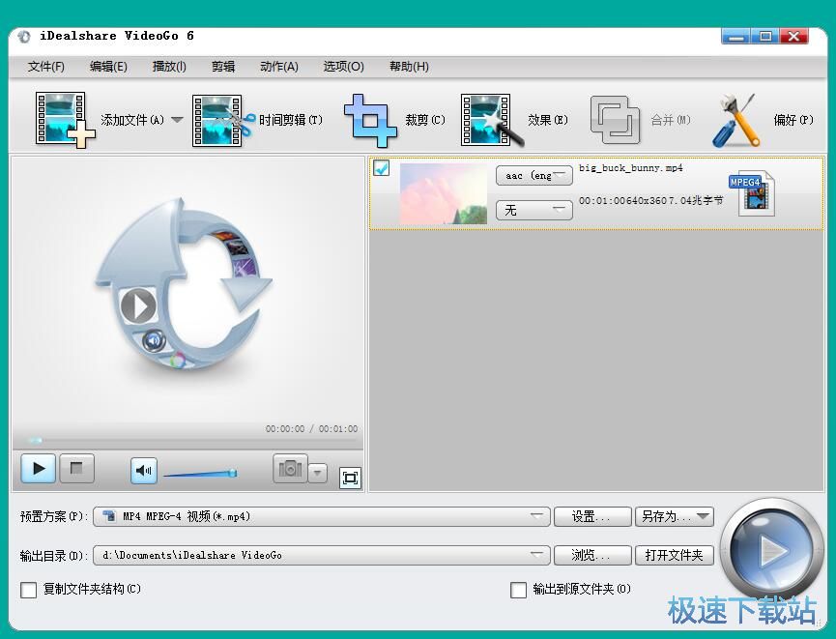Click the big_buck_bunny.mp4 file name
Screen dimensions: 836x639
(631, 168)
